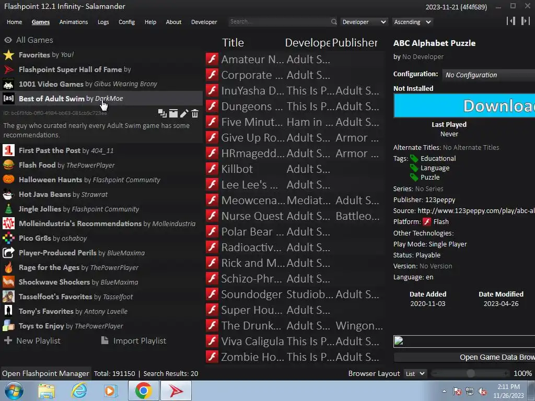Viewport: 535px width, 401px height.
Task: Click the Windows Start button
Action: click(x=14, y=391)
